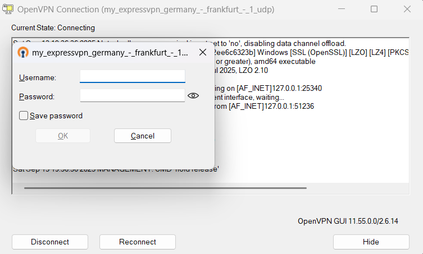Enable the Save password checkbox
The image size is (423, 254).
click(x=24, y=116)
